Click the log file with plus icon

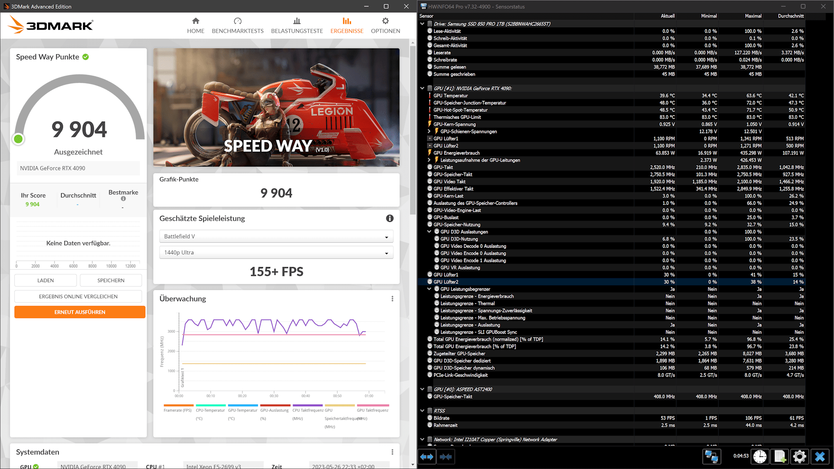(x=780, y=457)
